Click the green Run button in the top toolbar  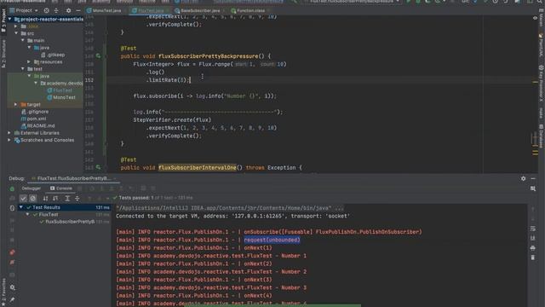(x=409, y=2)
